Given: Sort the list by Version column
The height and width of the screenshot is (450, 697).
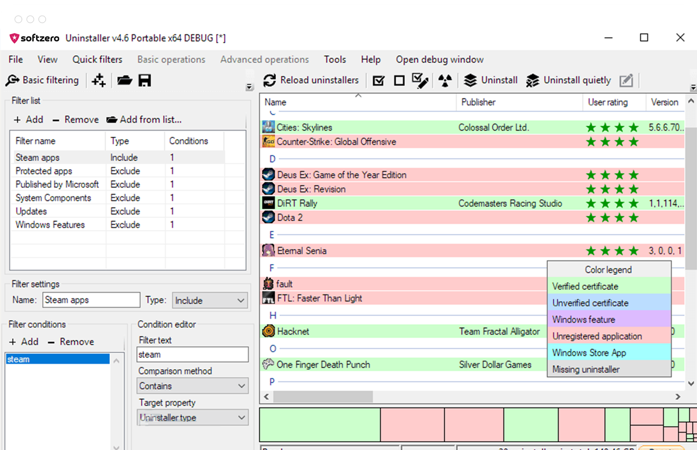Looking at the screenshot, I should pyautogui.click(x=665, y=102).
